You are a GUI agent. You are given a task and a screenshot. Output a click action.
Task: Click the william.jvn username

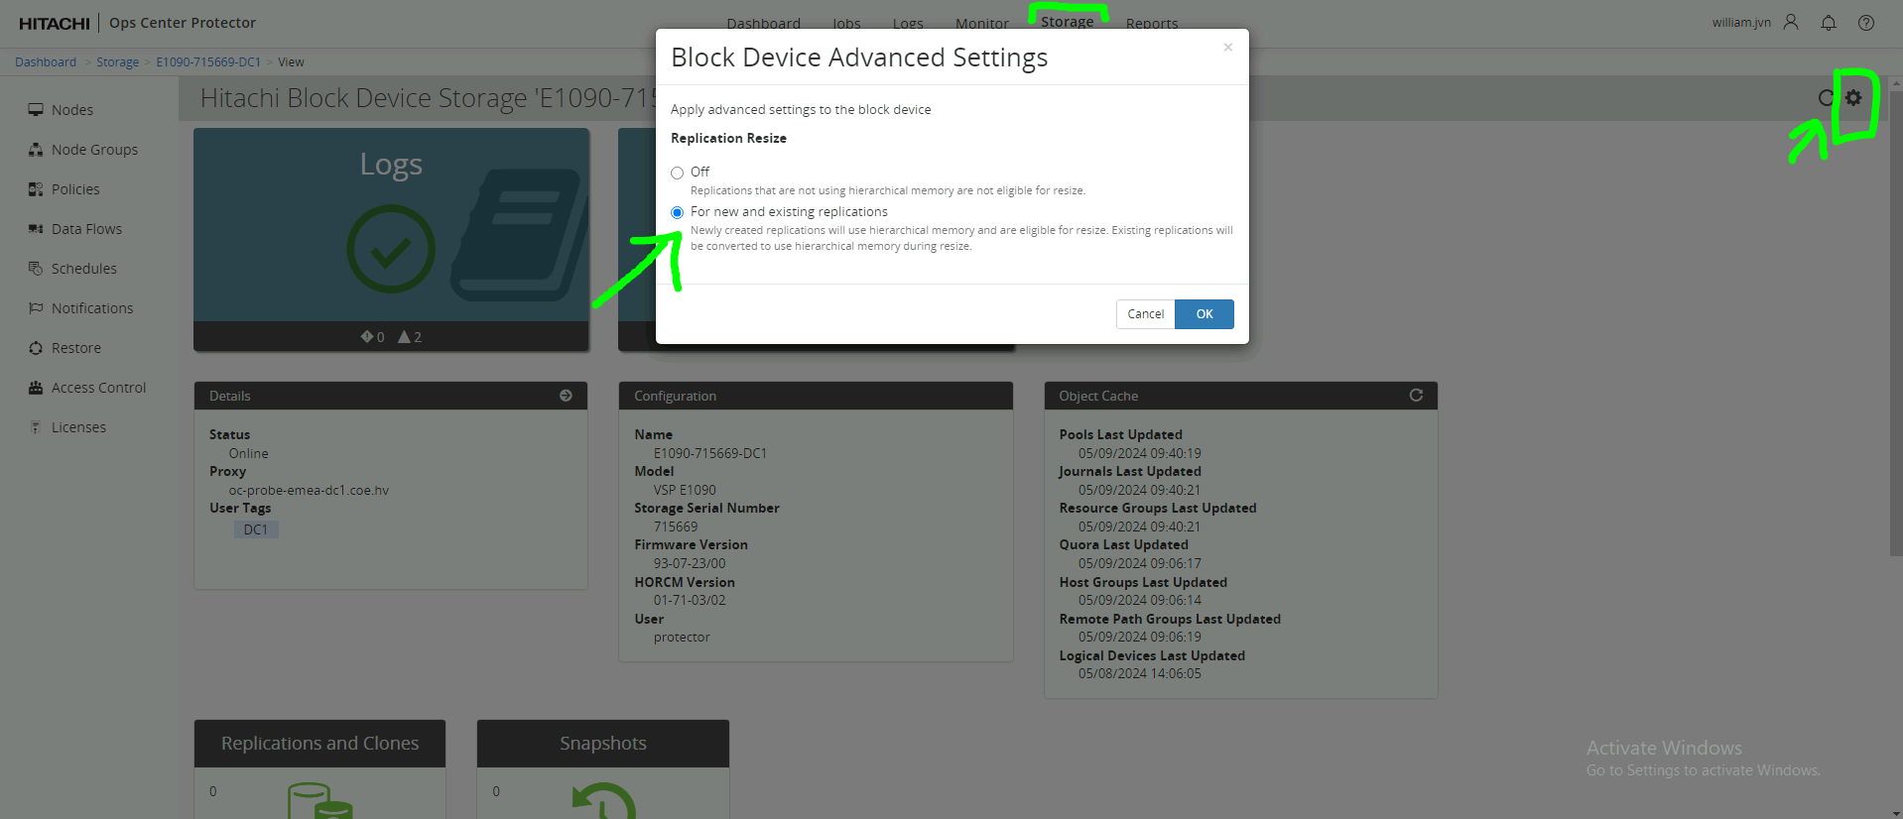[1741, 22]
